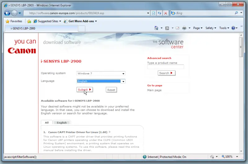Click the Canon logo
This screenshot has height=164, width=248.
pyautogui.click(x=22, y=51)
